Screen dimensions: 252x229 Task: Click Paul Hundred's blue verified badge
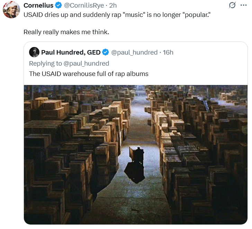pos(106,53)
